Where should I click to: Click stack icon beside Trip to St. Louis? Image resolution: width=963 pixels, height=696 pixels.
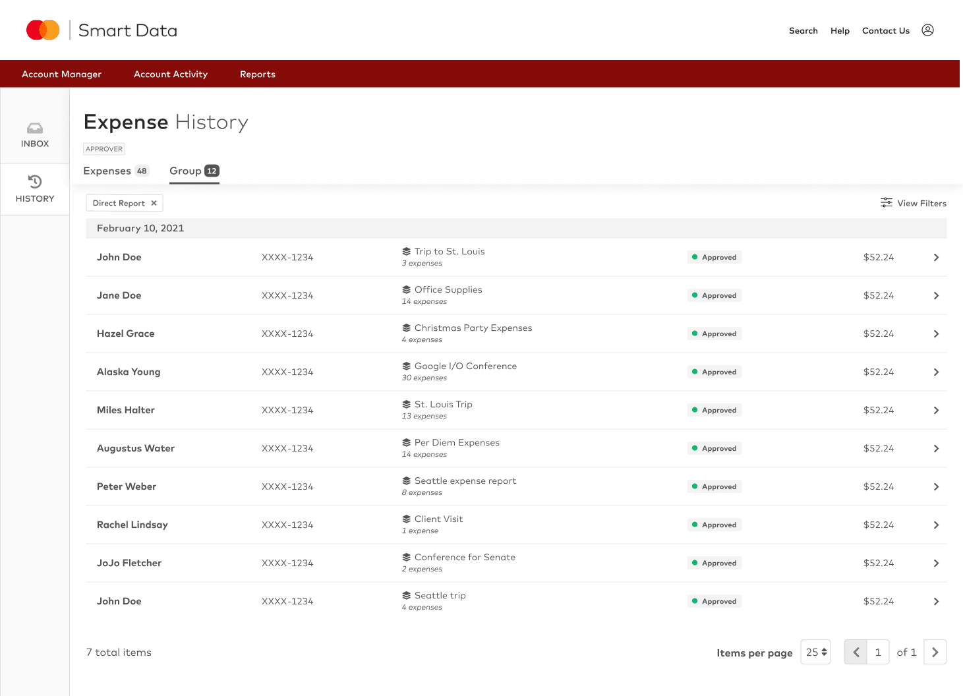pyautogui.click(x=407, y=251)
